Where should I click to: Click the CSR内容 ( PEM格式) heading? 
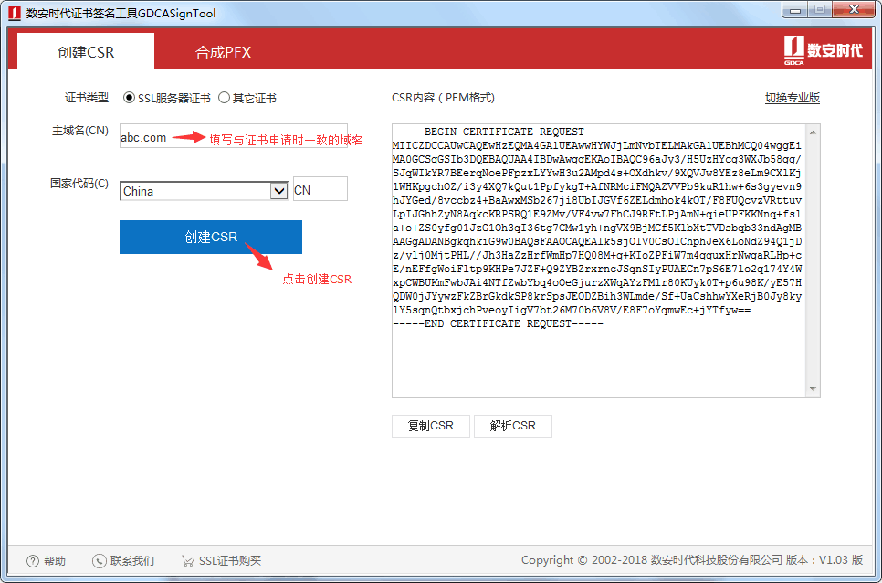pyautogui.click(x=443, y=98)
